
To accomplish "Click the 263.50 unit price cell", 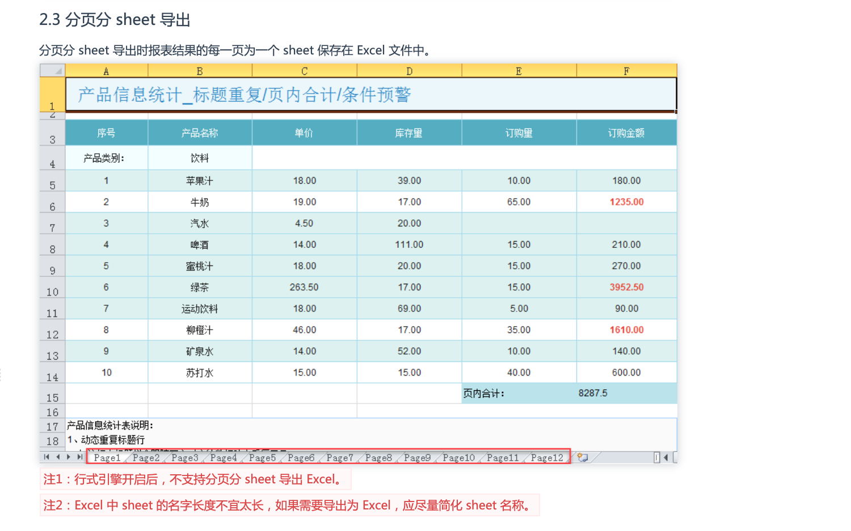I will [x=305, y=288].
